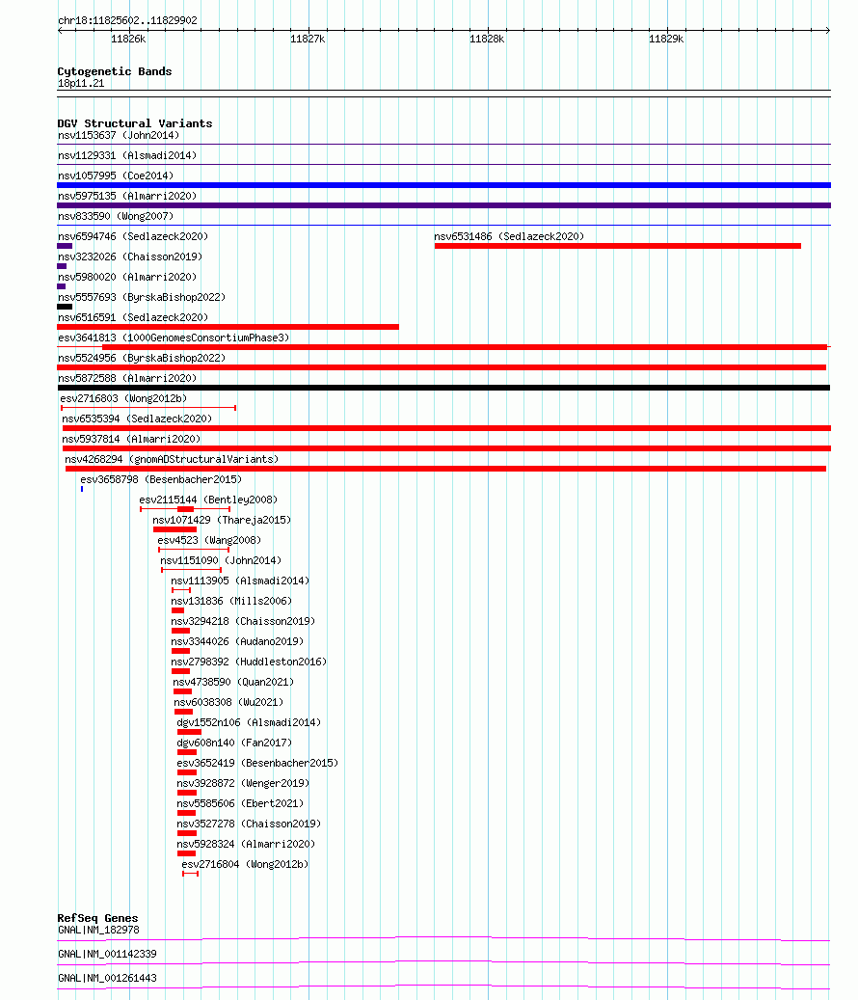858x1000 pixels.
Task: Select the red nsv4268294 gnomAD variant bar
Action: 445,469
